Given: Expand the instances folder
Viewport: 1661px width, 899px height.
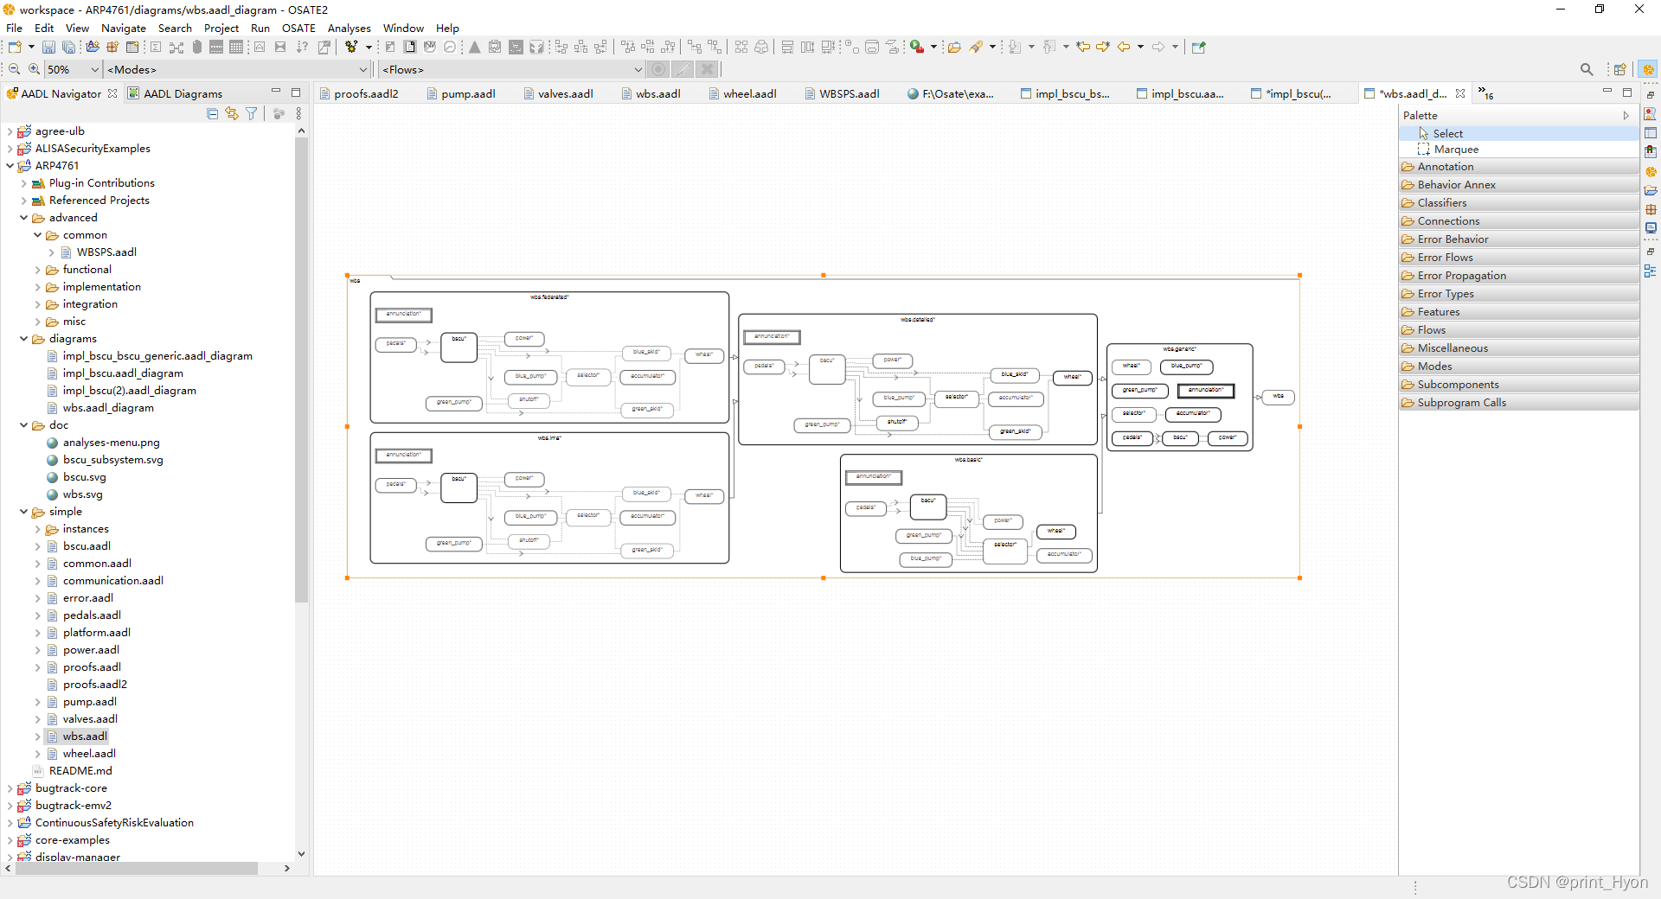Looking at the screenshot, I should 37,528.
